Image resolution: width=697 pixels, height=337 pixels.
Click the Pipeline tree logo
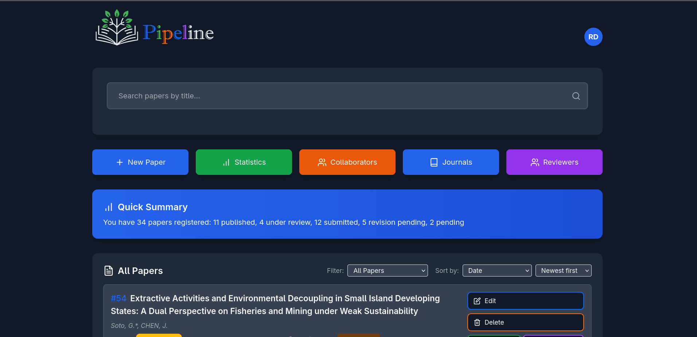point(117,27)
